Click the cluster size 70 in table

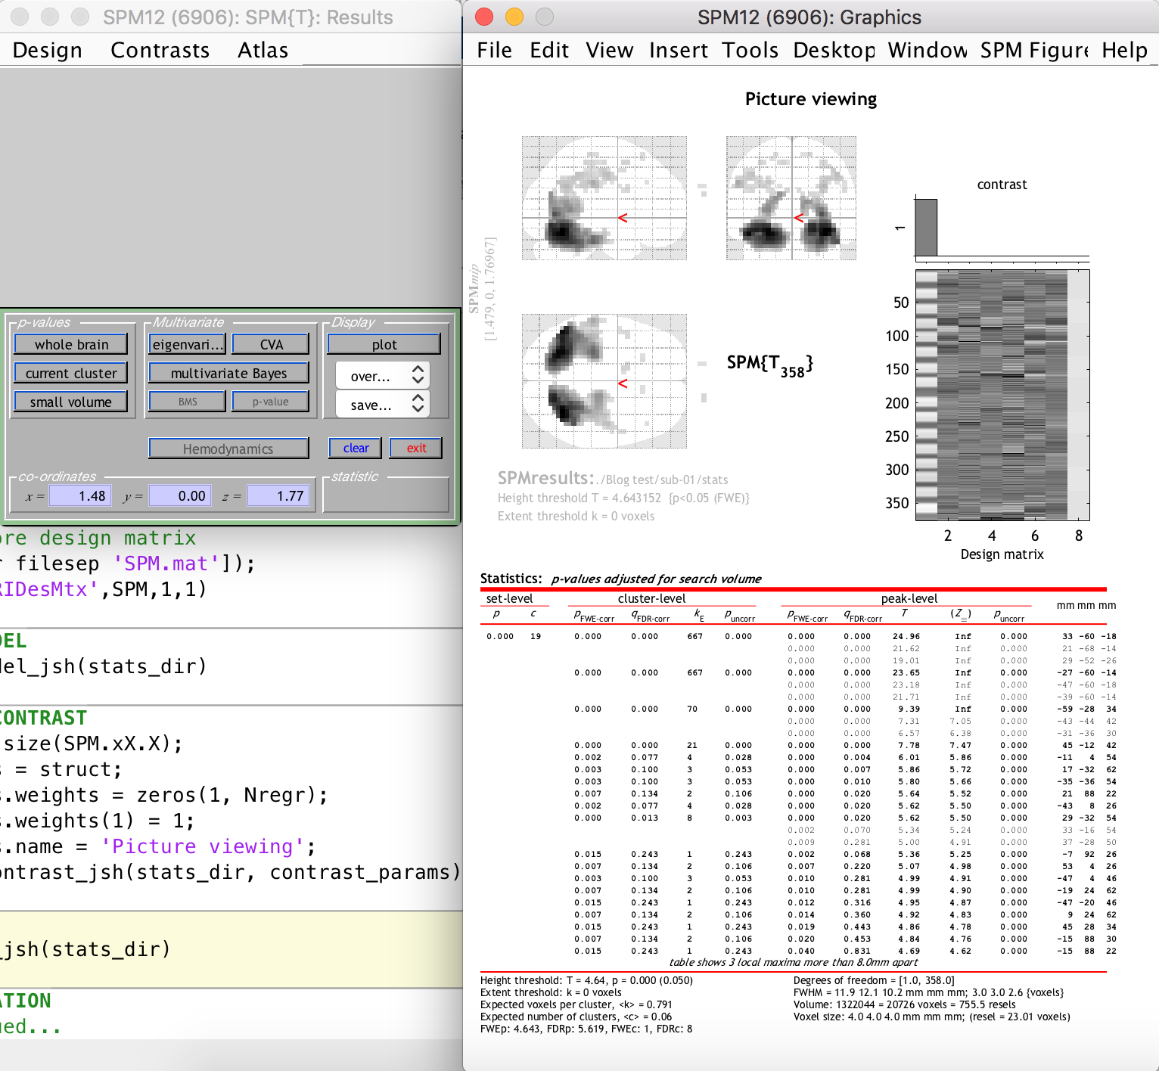click(692, 709)
